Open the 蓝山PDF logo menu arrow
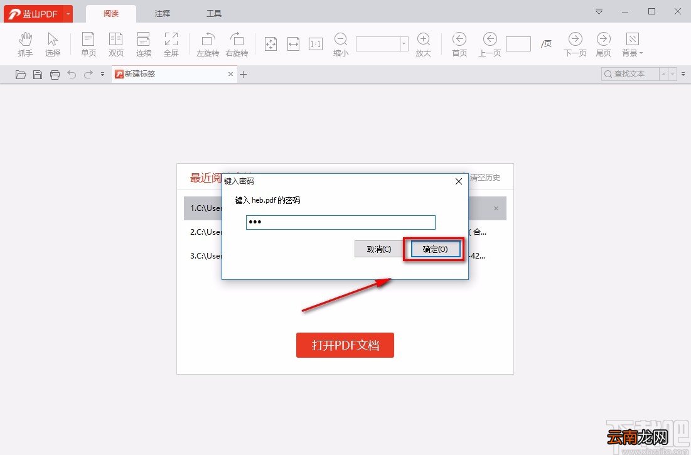This screenshot has height=455, width=691. click(x=68, y=14)
